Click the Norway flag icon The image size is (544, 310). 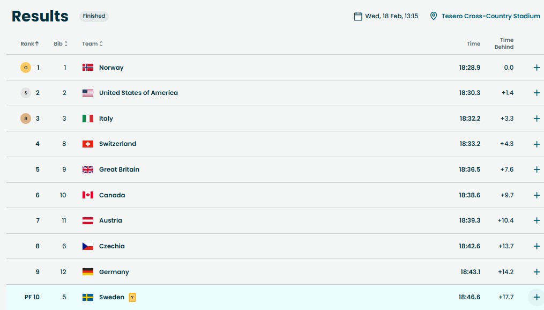pos(88,68)
